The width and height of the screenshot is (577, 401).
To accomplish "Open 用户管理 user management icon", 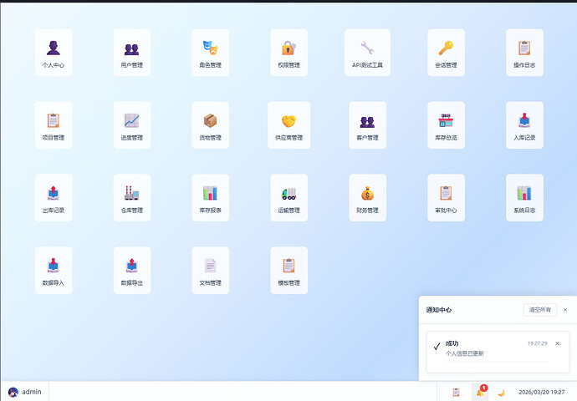I will point(132,52).
